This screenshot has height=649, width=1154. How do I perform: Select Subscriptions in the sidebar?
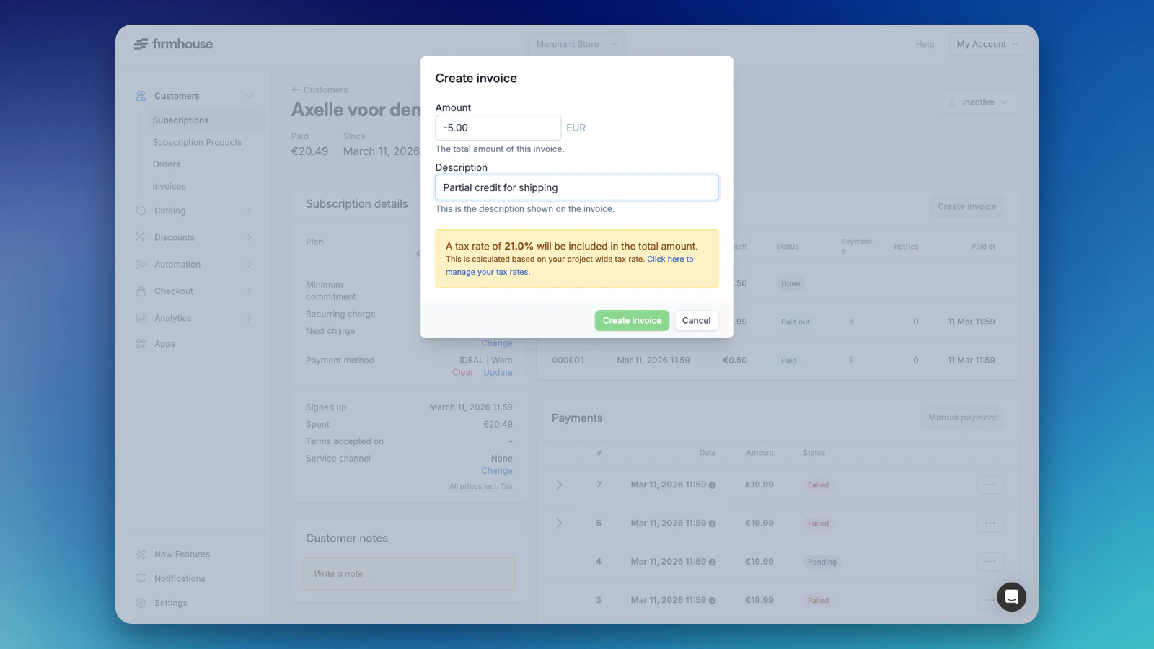pos(180,120)
